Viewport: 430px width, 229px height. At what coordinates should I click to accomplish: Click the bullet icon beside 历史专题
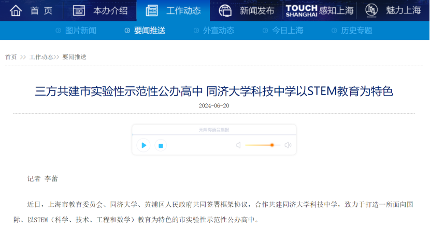334,30
